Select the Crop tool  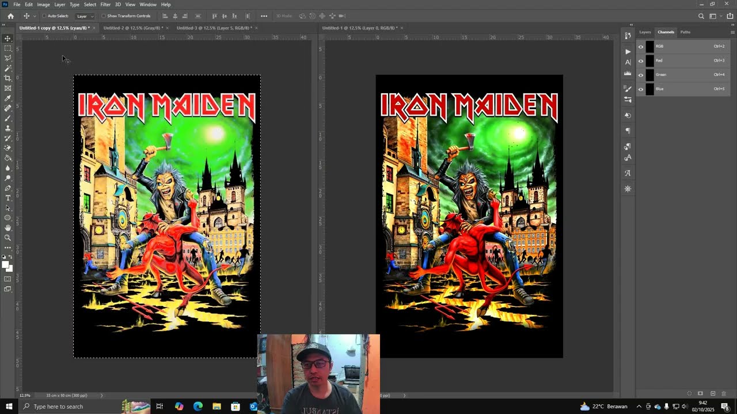(7, 78)
